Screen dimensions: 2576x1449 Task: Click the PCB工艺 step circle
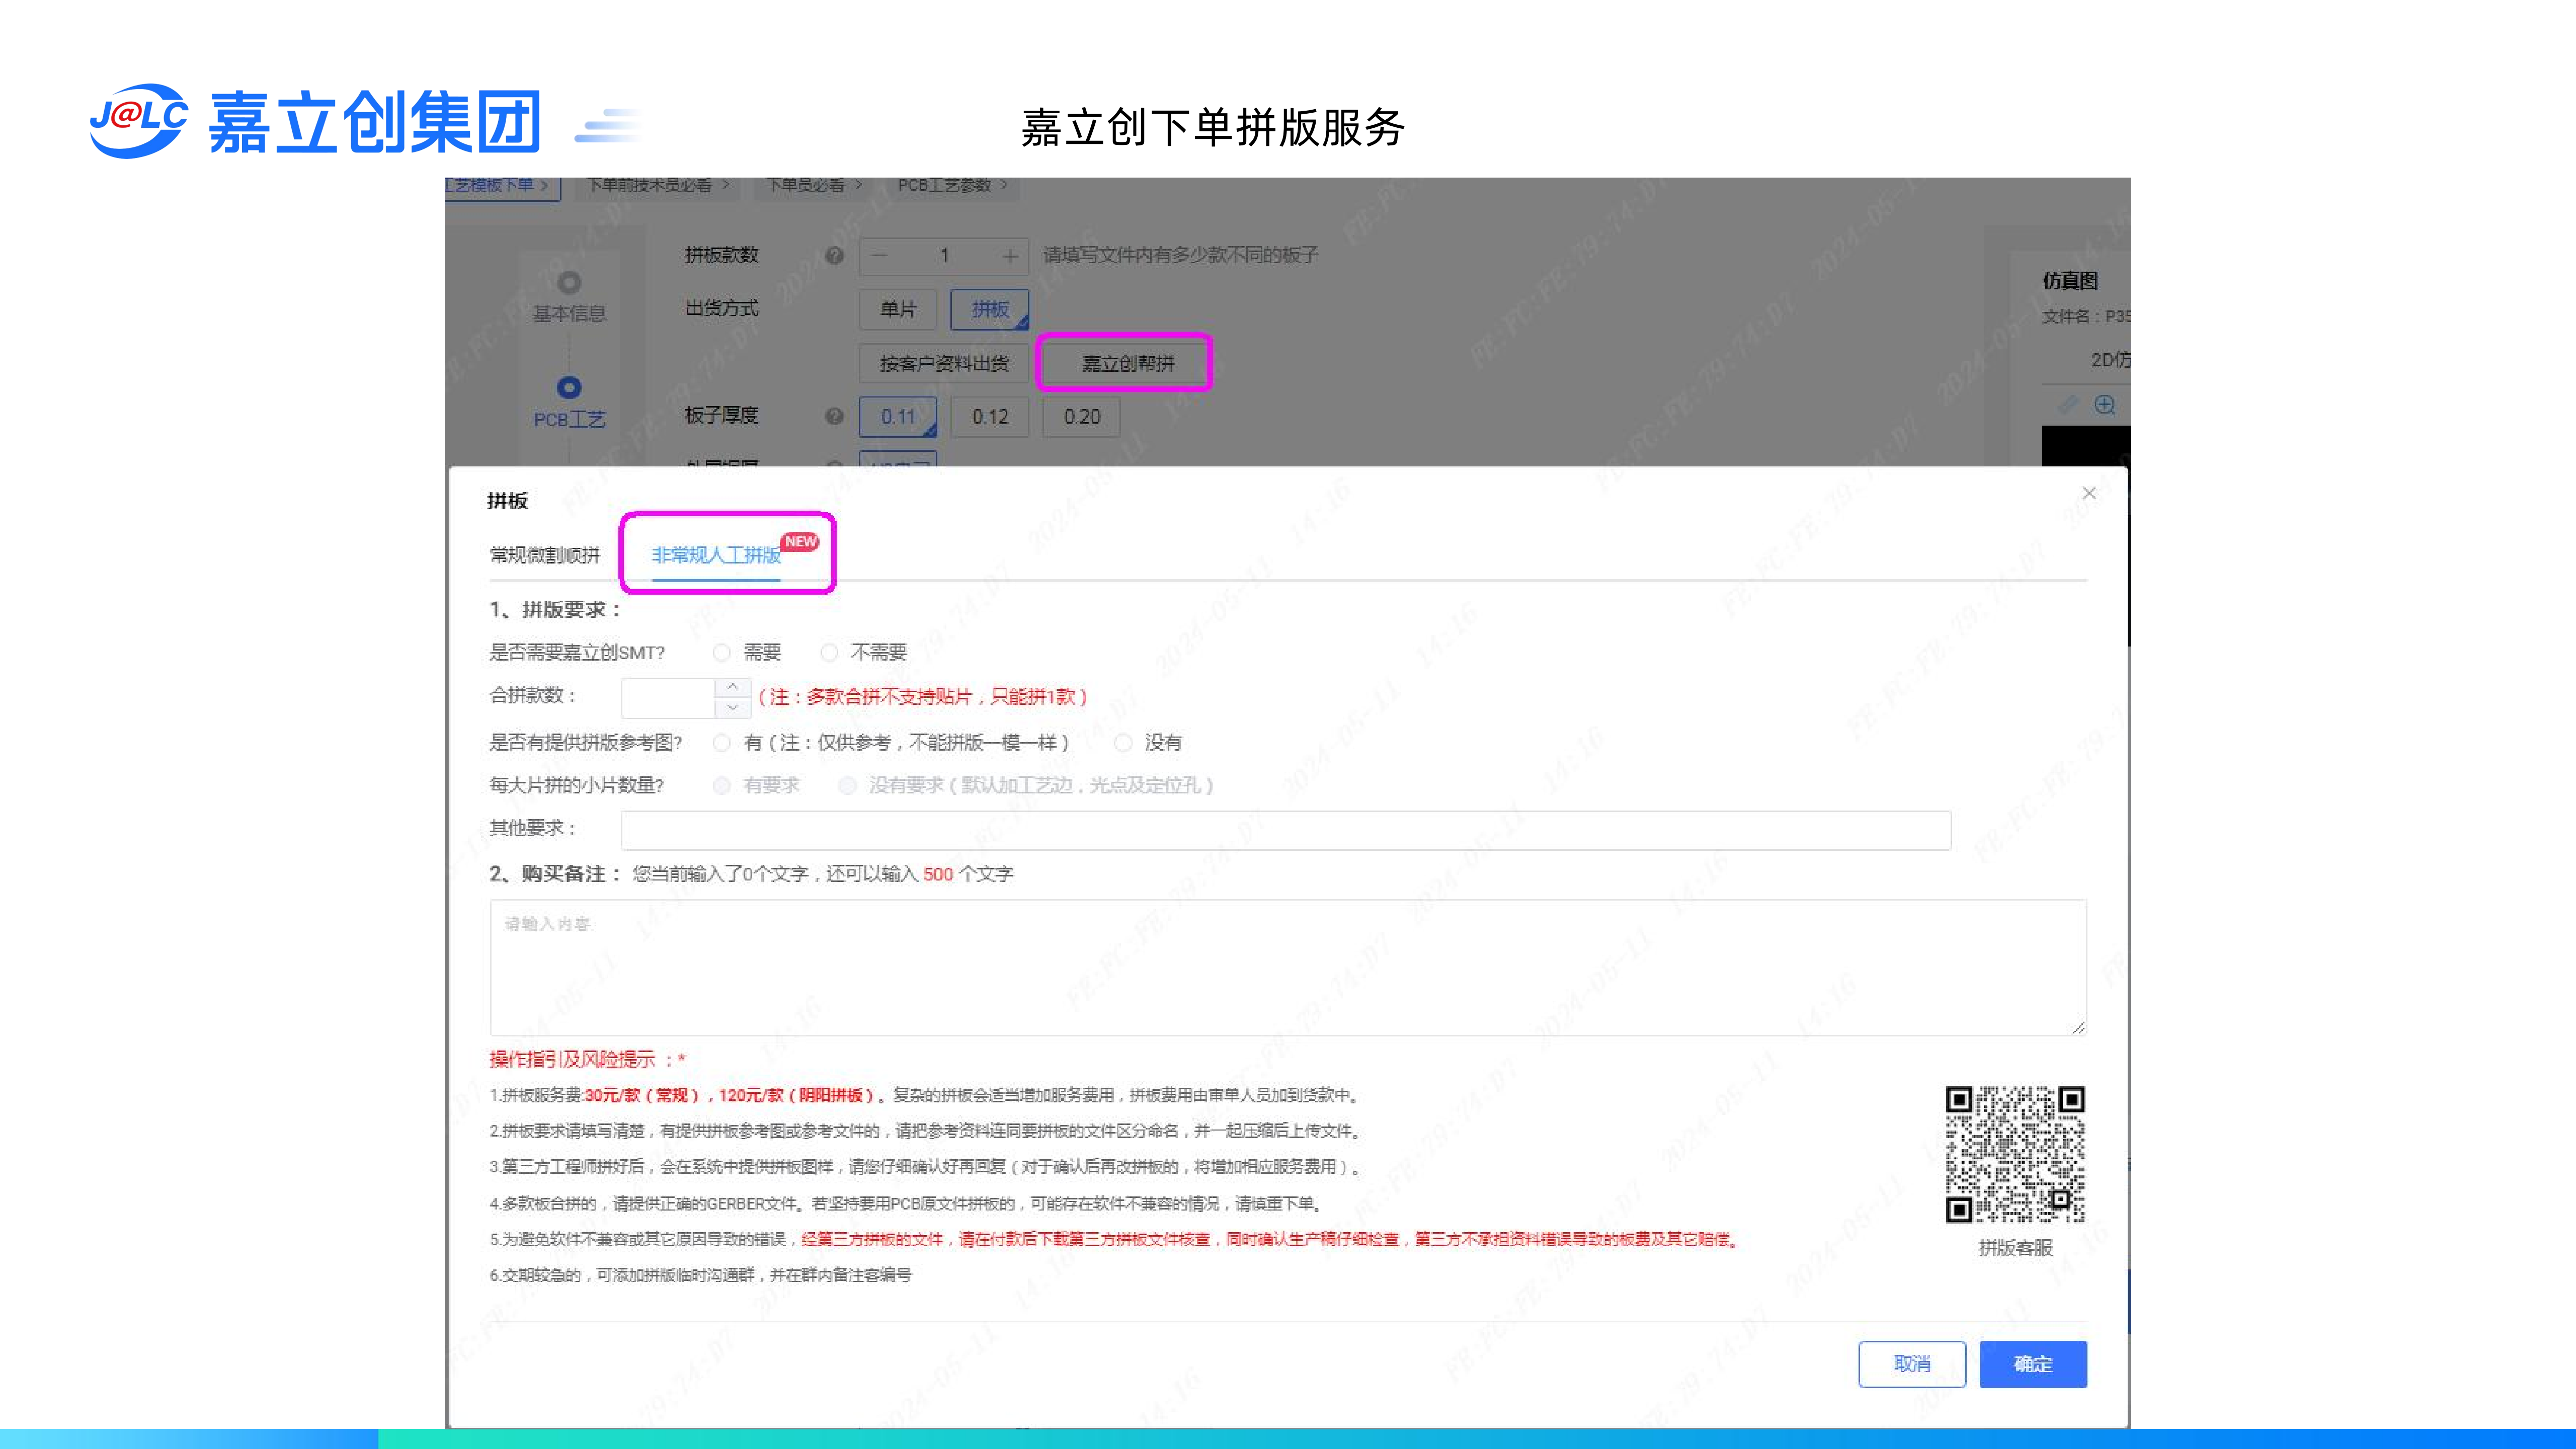[x=569, y=387]
